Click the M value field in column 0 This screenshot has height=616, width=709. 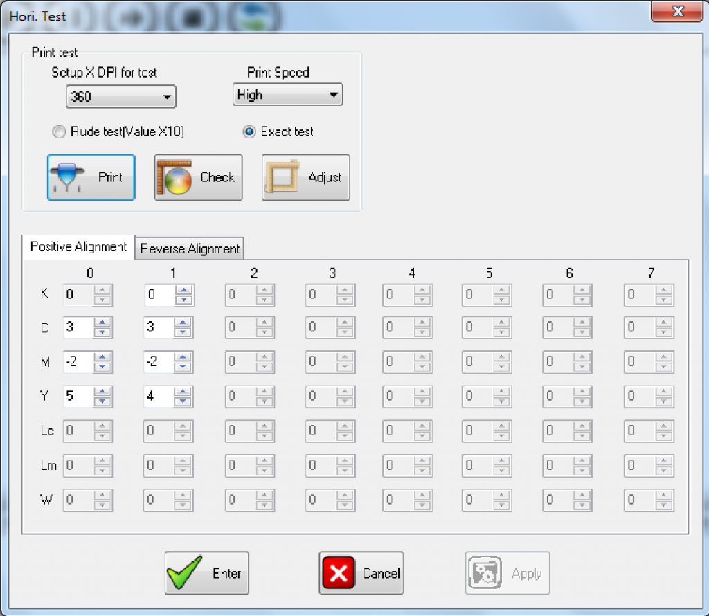click(78, 360)
